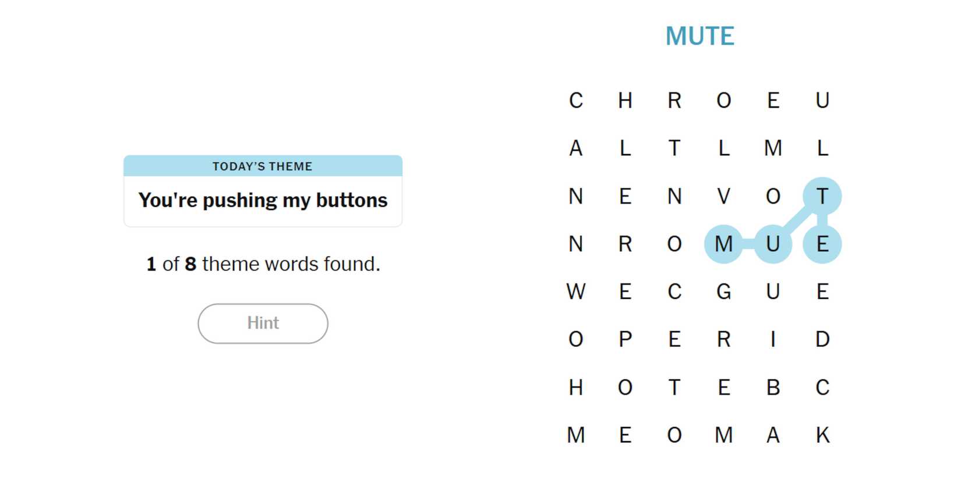Tap the R between E and I
Image resolution: width=961 pixels, height=480 pixels.
pos(723,339)
